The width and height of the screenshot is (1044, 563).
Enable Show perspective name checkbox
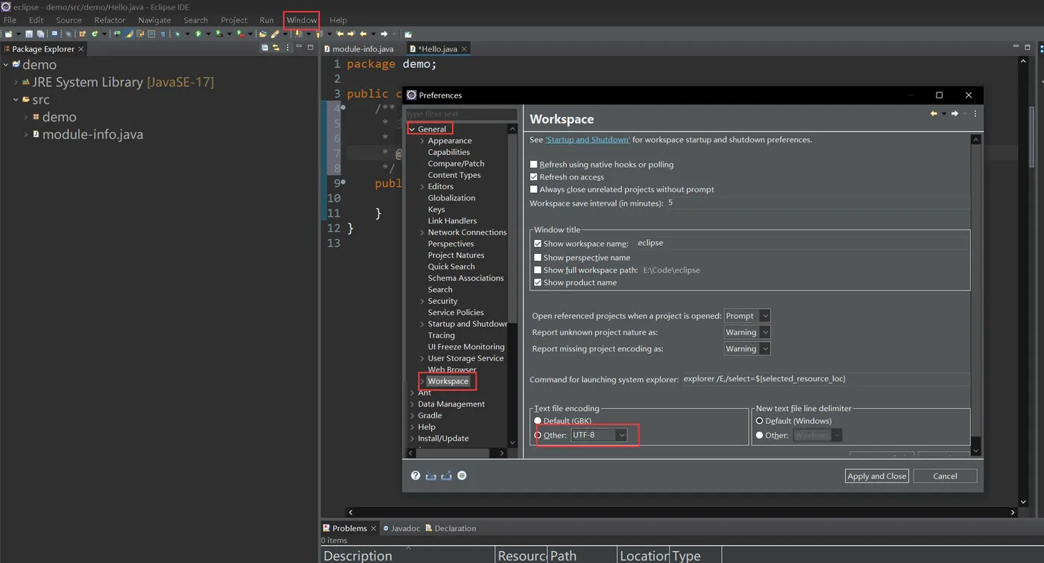[x=538, y=258]
